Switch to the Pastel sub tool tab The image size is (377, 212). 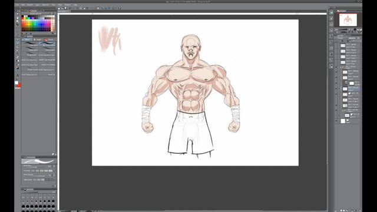tap(38, 39)
